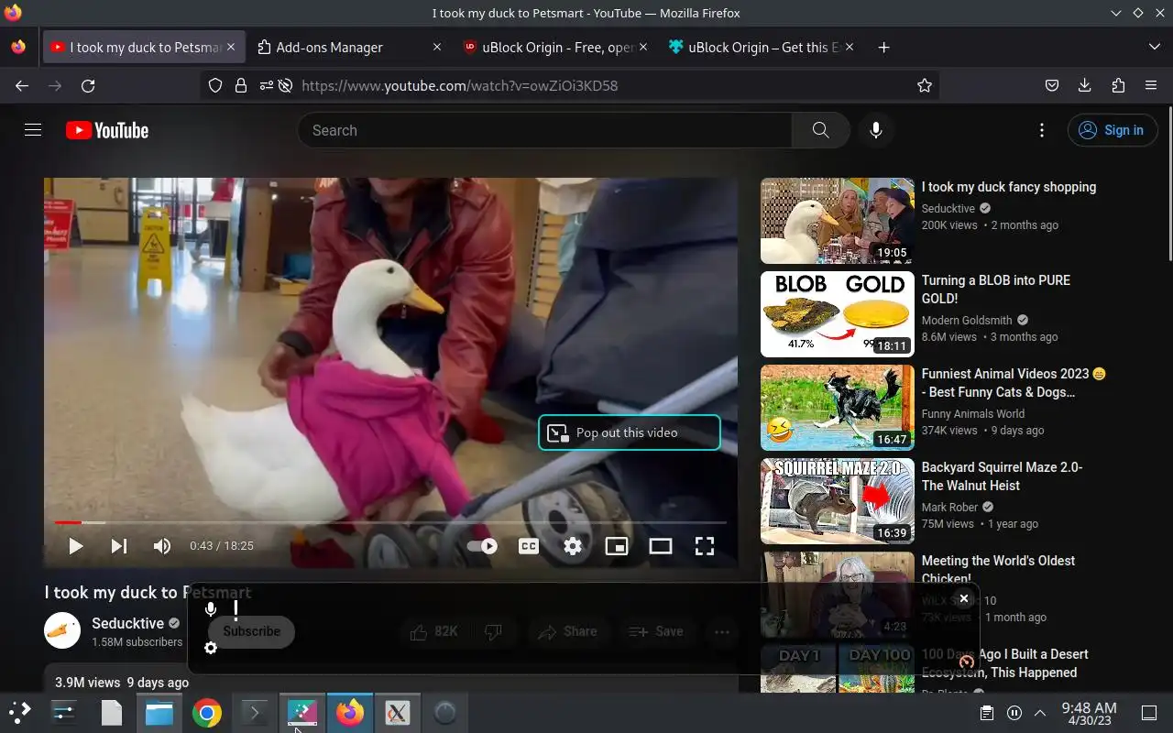This screenshot has width=1173, height=733.
Task: Open the tracking protection shield icon
Action: click(215, 85)
